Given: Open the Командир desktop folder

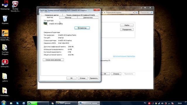Looking at the screenshot, I should [5, 92].
